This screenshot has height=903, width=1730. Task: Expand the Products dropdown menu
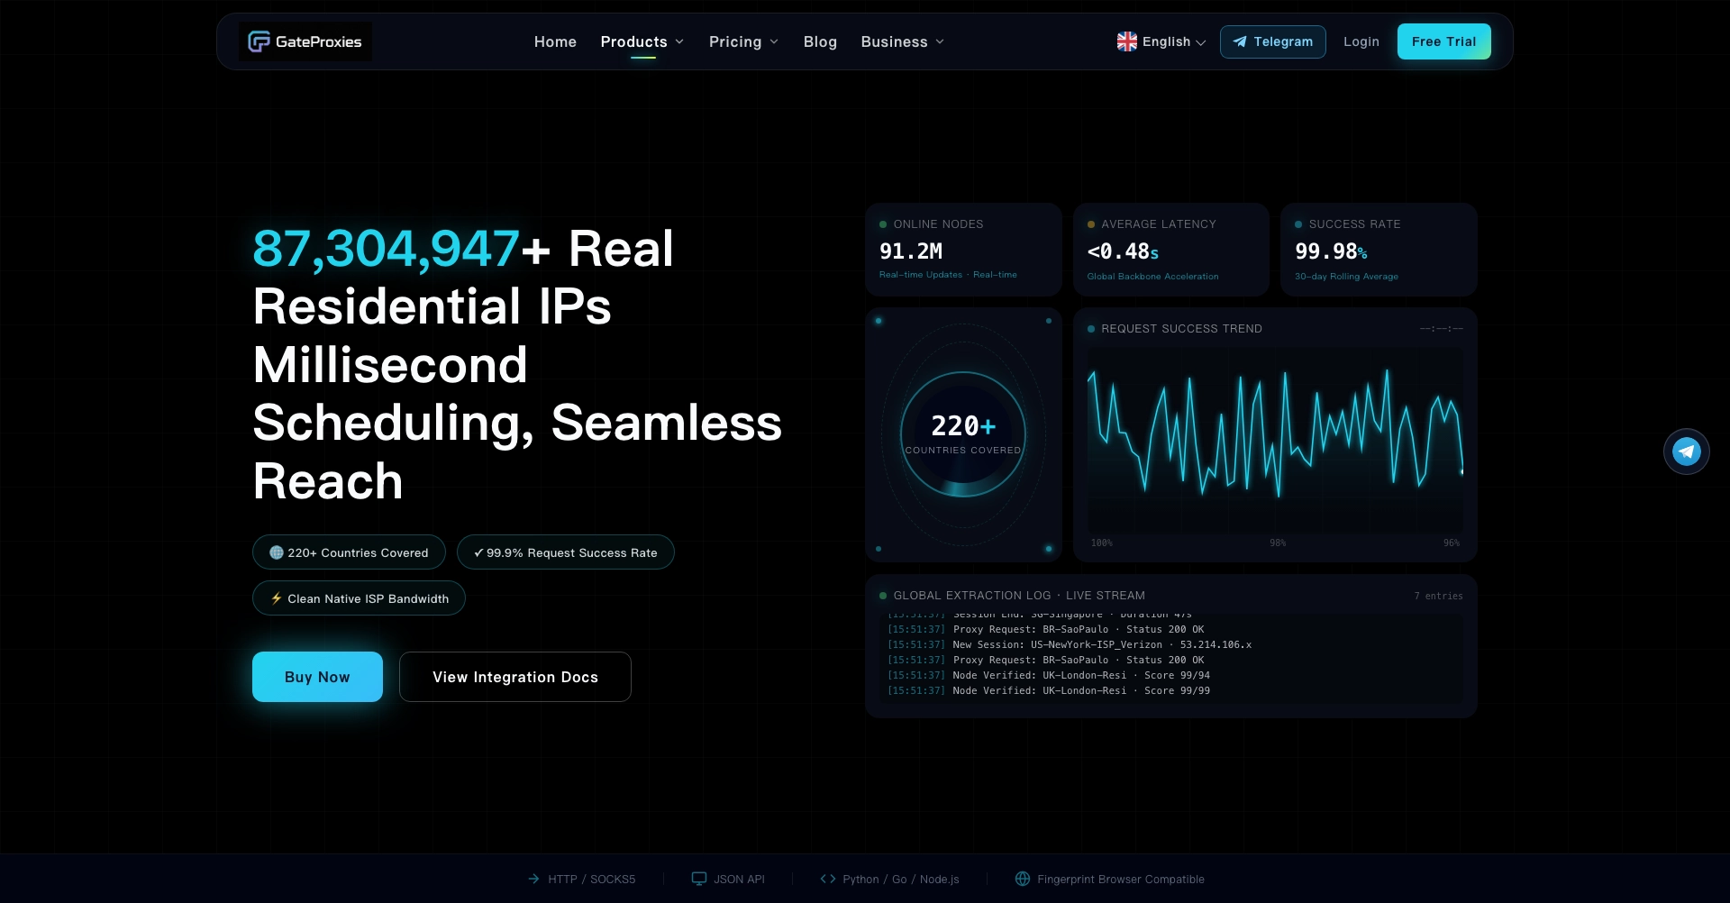click(x=642, y=41)
